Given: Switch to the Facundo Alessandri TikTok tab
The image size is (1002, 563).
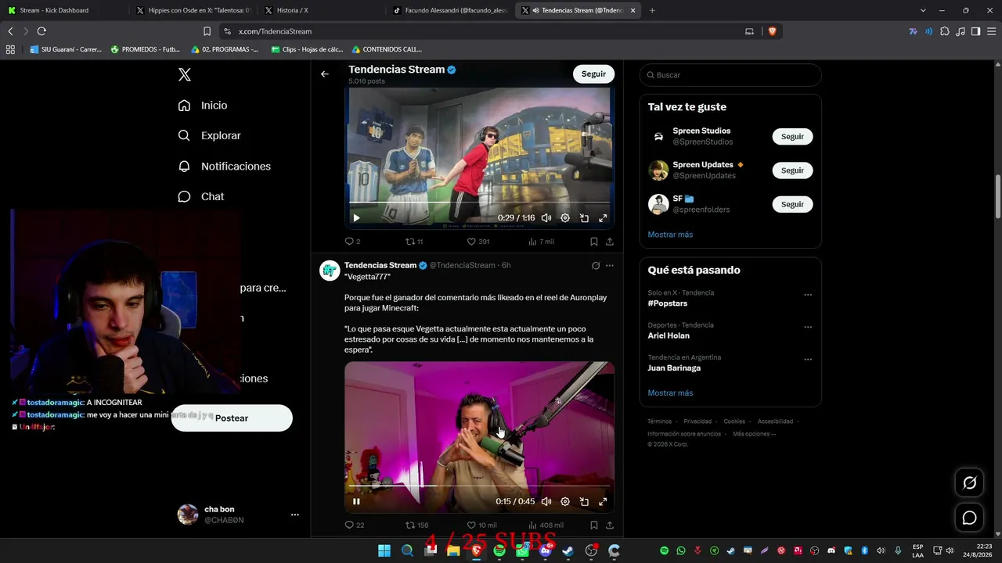Looking at the screenshot, I should pyautogui.click(x=450, y=10).
